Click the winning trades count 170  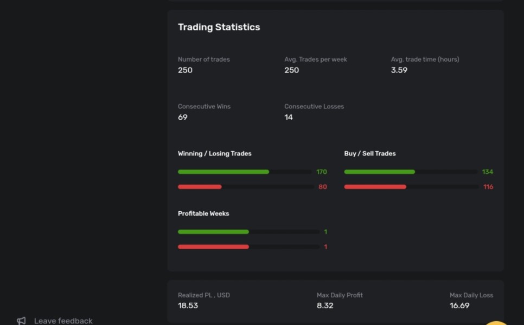click(322, 172)
